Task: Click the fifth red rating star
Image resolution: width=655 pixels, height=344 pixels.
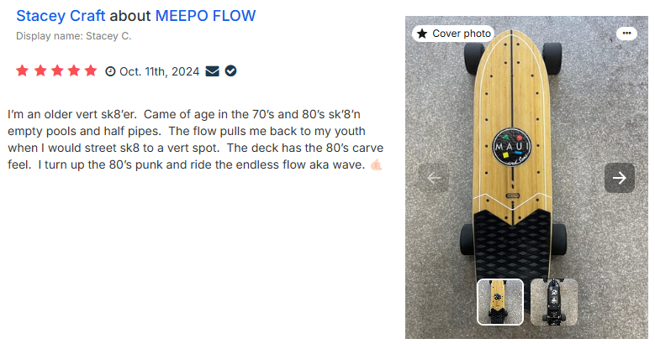Action: point(90,71)
